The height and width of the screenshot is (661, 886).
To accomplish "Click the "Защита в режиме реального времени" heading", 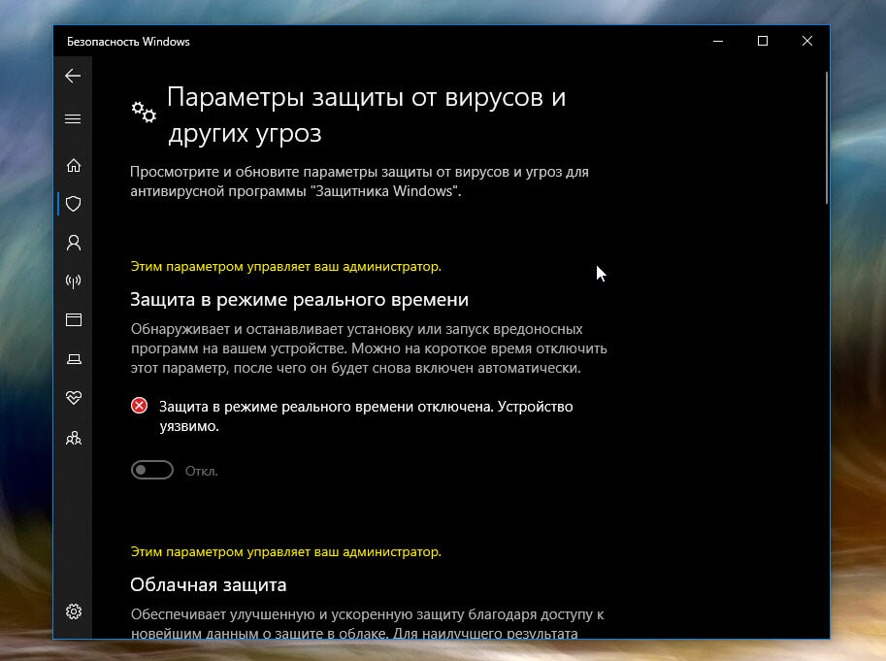I will tap(300, 299).
